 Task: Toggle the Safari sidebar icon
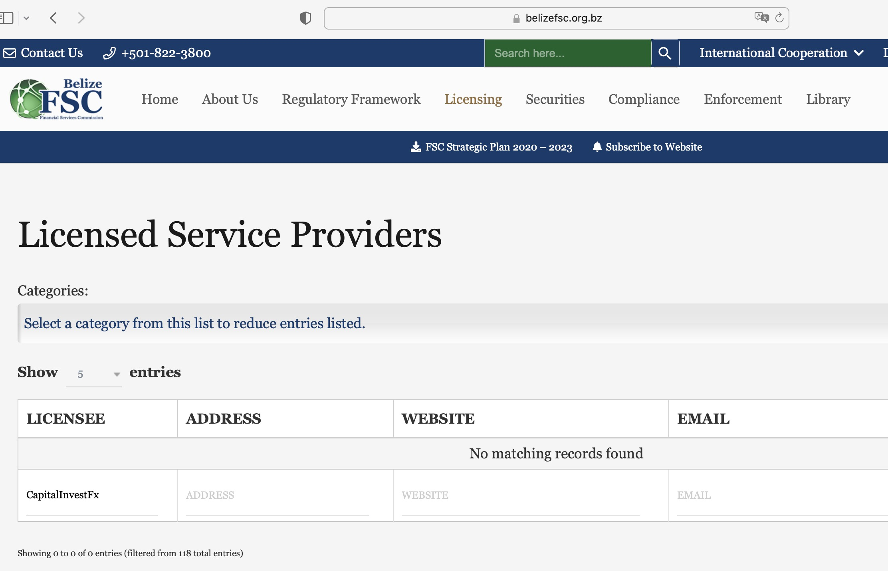point(7,18)
